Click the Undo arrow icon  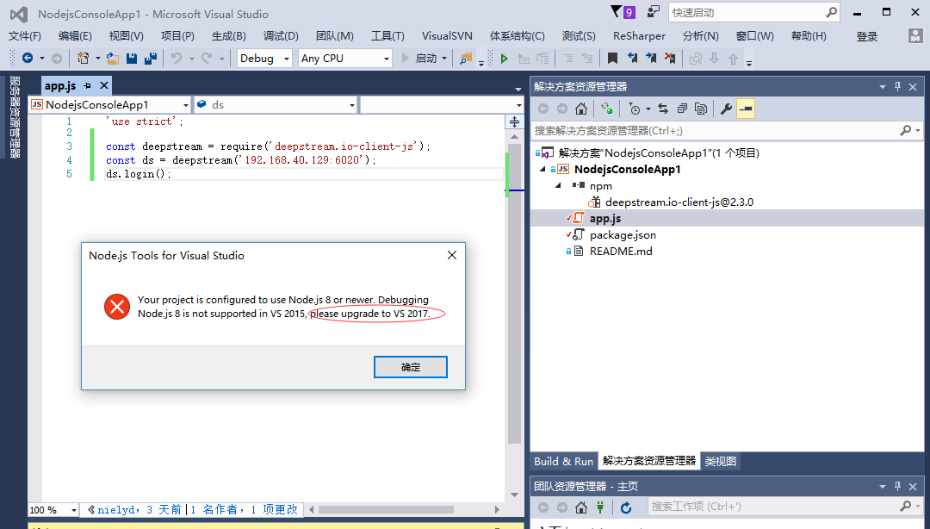177,59
